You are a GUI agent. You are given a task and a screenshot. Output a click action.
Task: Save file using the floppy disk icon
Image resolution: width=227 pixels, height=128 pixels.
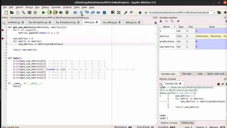(x=18, y=12)
